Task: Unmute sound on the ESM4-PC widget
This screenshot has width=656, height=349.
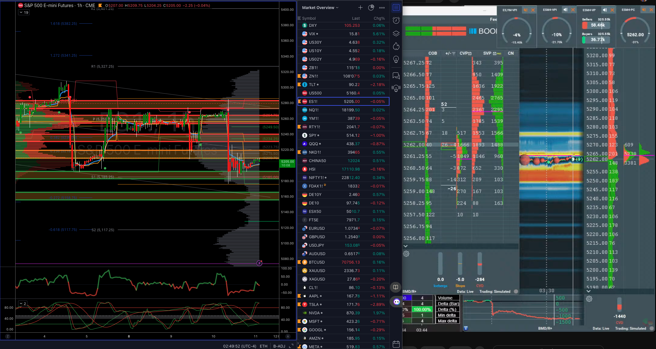Action: tap(644, 10)
